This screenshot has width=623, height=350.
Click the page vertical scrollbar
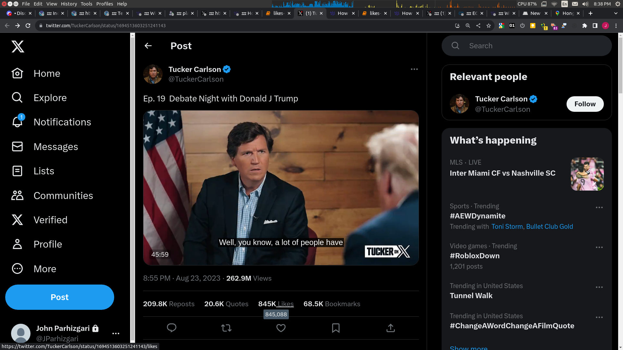(620, 65)
